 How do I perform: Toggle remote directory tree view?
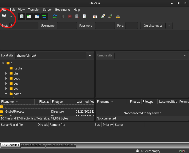(37, 16)
